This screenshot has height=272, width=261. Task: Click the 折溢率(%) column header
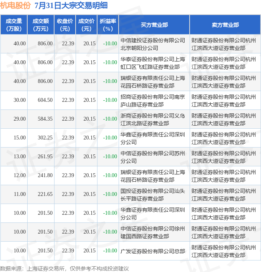(108, 25)
